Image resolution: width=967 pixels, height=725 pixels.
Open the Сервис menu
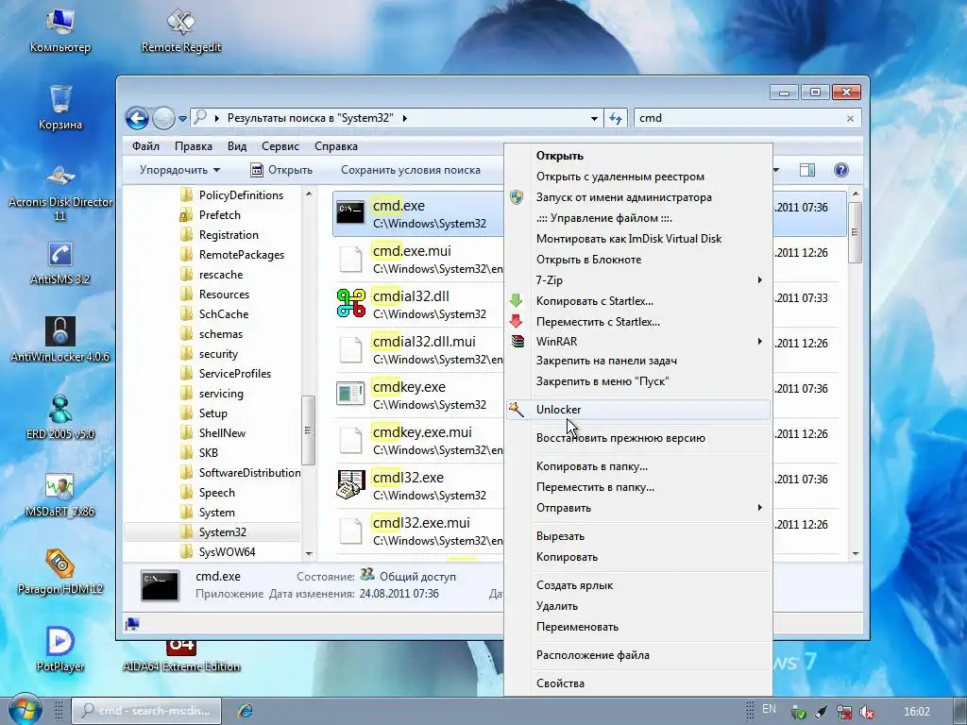[x=280, y=146]
